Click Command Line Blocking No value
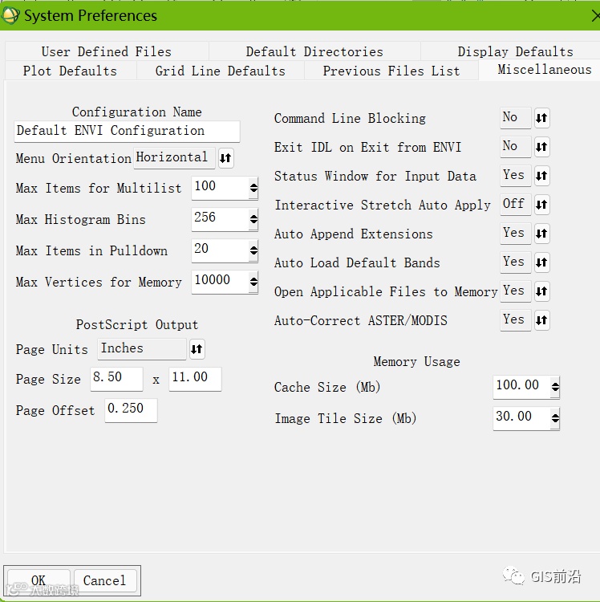Viewport: 600px width, 602px height. (516, 117)
